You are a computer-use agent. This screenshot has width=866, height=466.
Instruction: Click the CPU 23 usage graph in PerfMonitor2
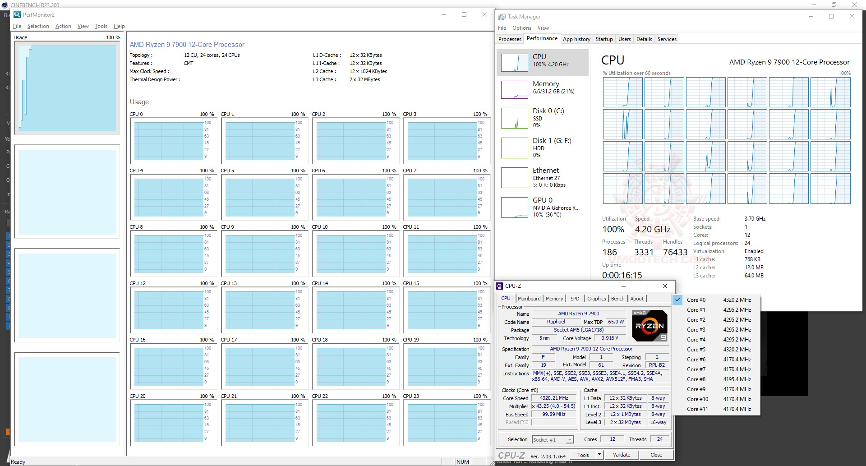(447, 423)
